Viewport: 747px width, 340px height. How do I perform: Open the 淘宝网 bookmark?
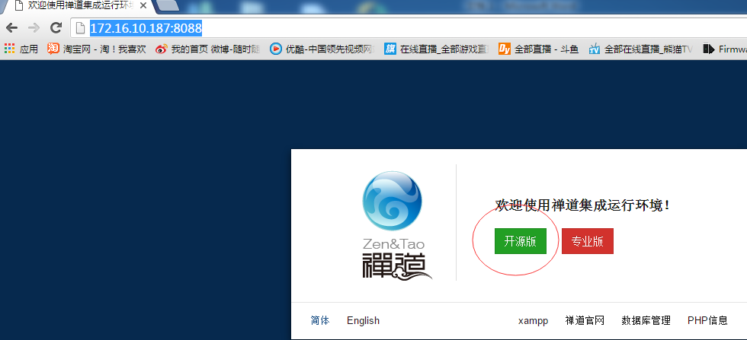tap(98, 49)
